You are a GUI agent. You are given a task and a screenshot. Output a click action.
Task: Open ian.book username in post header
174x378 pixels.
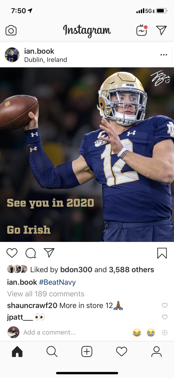click(39, 51)
